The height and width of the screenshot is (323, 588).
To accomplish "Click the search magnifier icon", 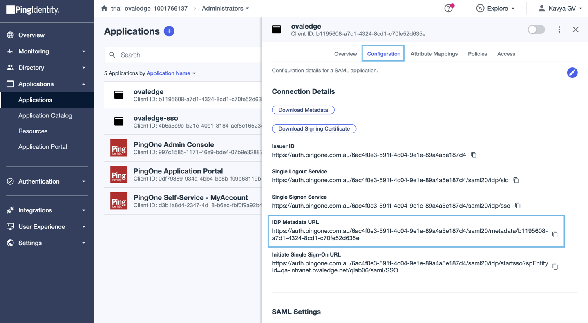I will click(112, 55).
